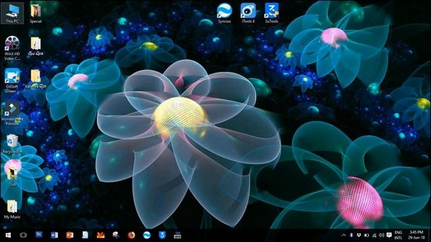The width and height of the screenshot is (431, 242).
Task: Select the My Music folder icon
Action: (12, 209)
